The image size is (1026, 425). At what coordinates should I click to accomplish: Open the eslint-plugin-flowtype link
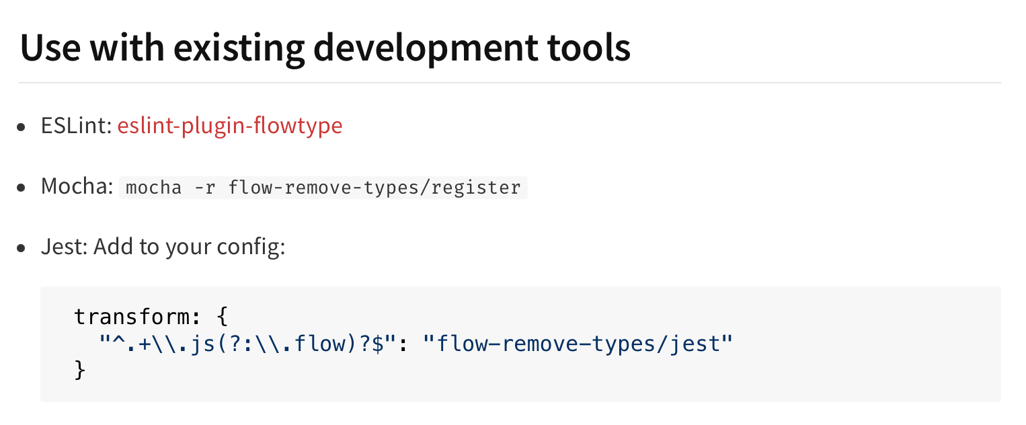[229, 125]
